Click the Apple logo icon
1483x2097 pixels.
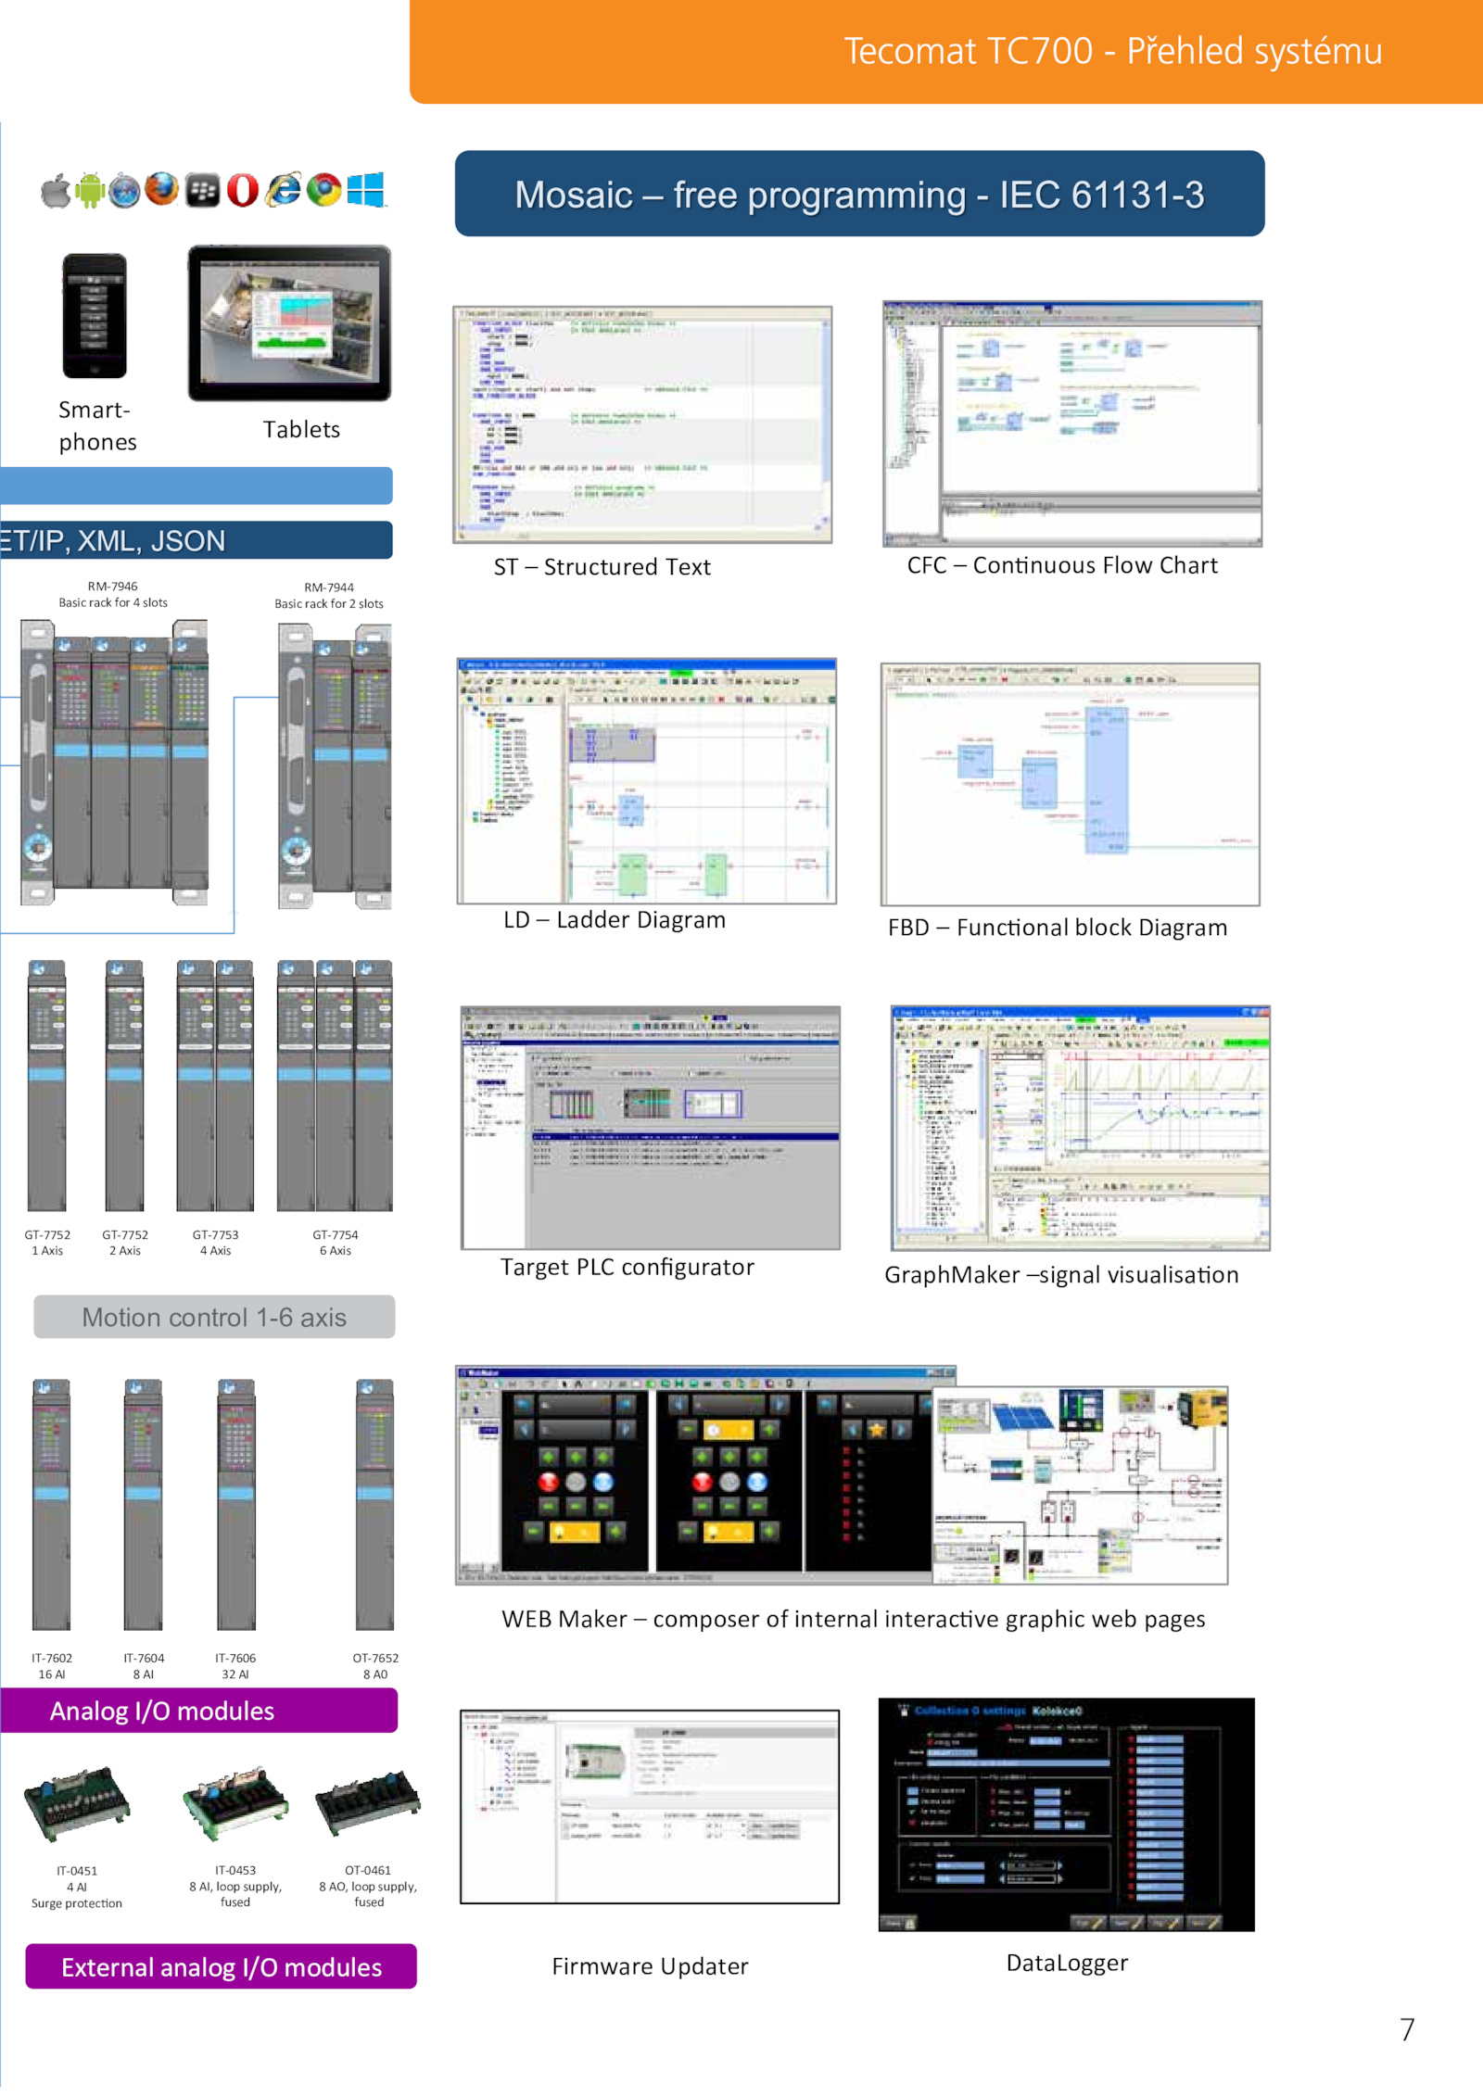click(x=56, y=192)
